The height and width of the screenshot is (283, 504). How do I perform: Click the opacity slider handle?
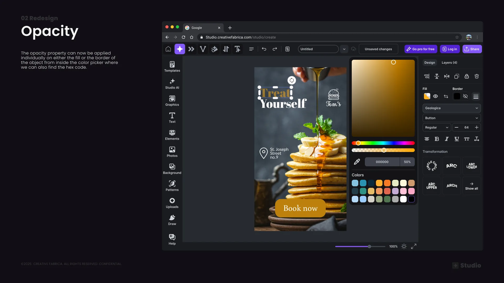[x=384, y=150]
